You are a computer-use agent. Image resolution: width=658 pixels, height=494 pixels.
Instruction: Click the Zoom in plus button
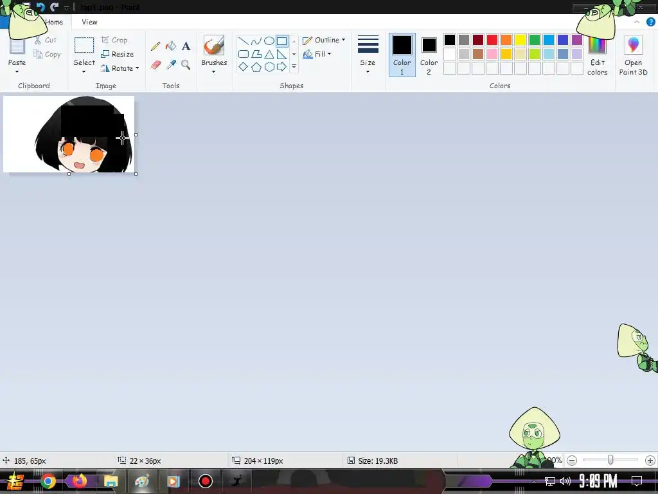(x=650, y=461)
